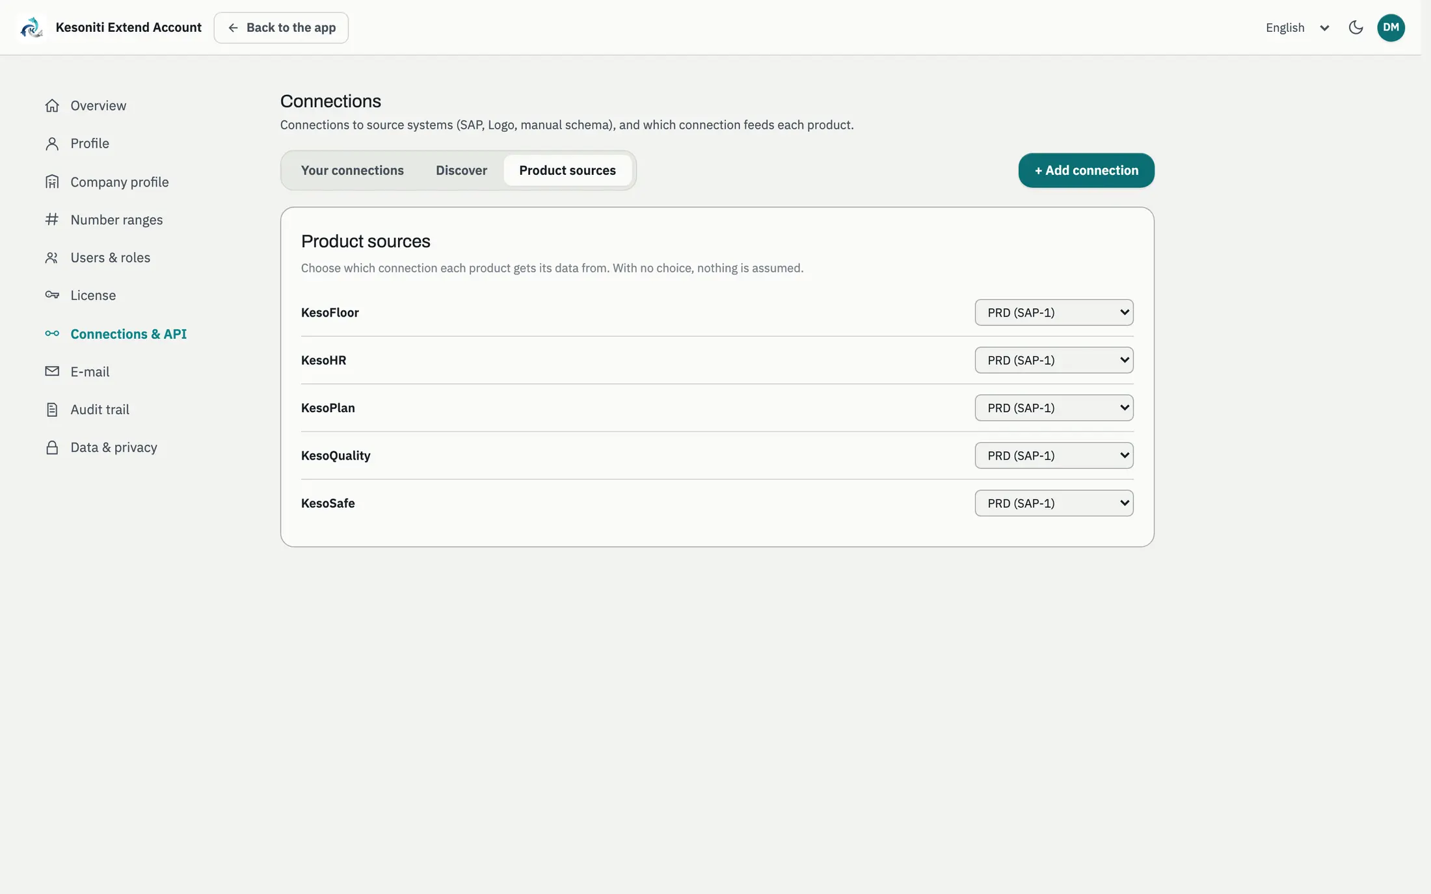
Task: Open Company profile in the sidebar
Action: point(119,182)
